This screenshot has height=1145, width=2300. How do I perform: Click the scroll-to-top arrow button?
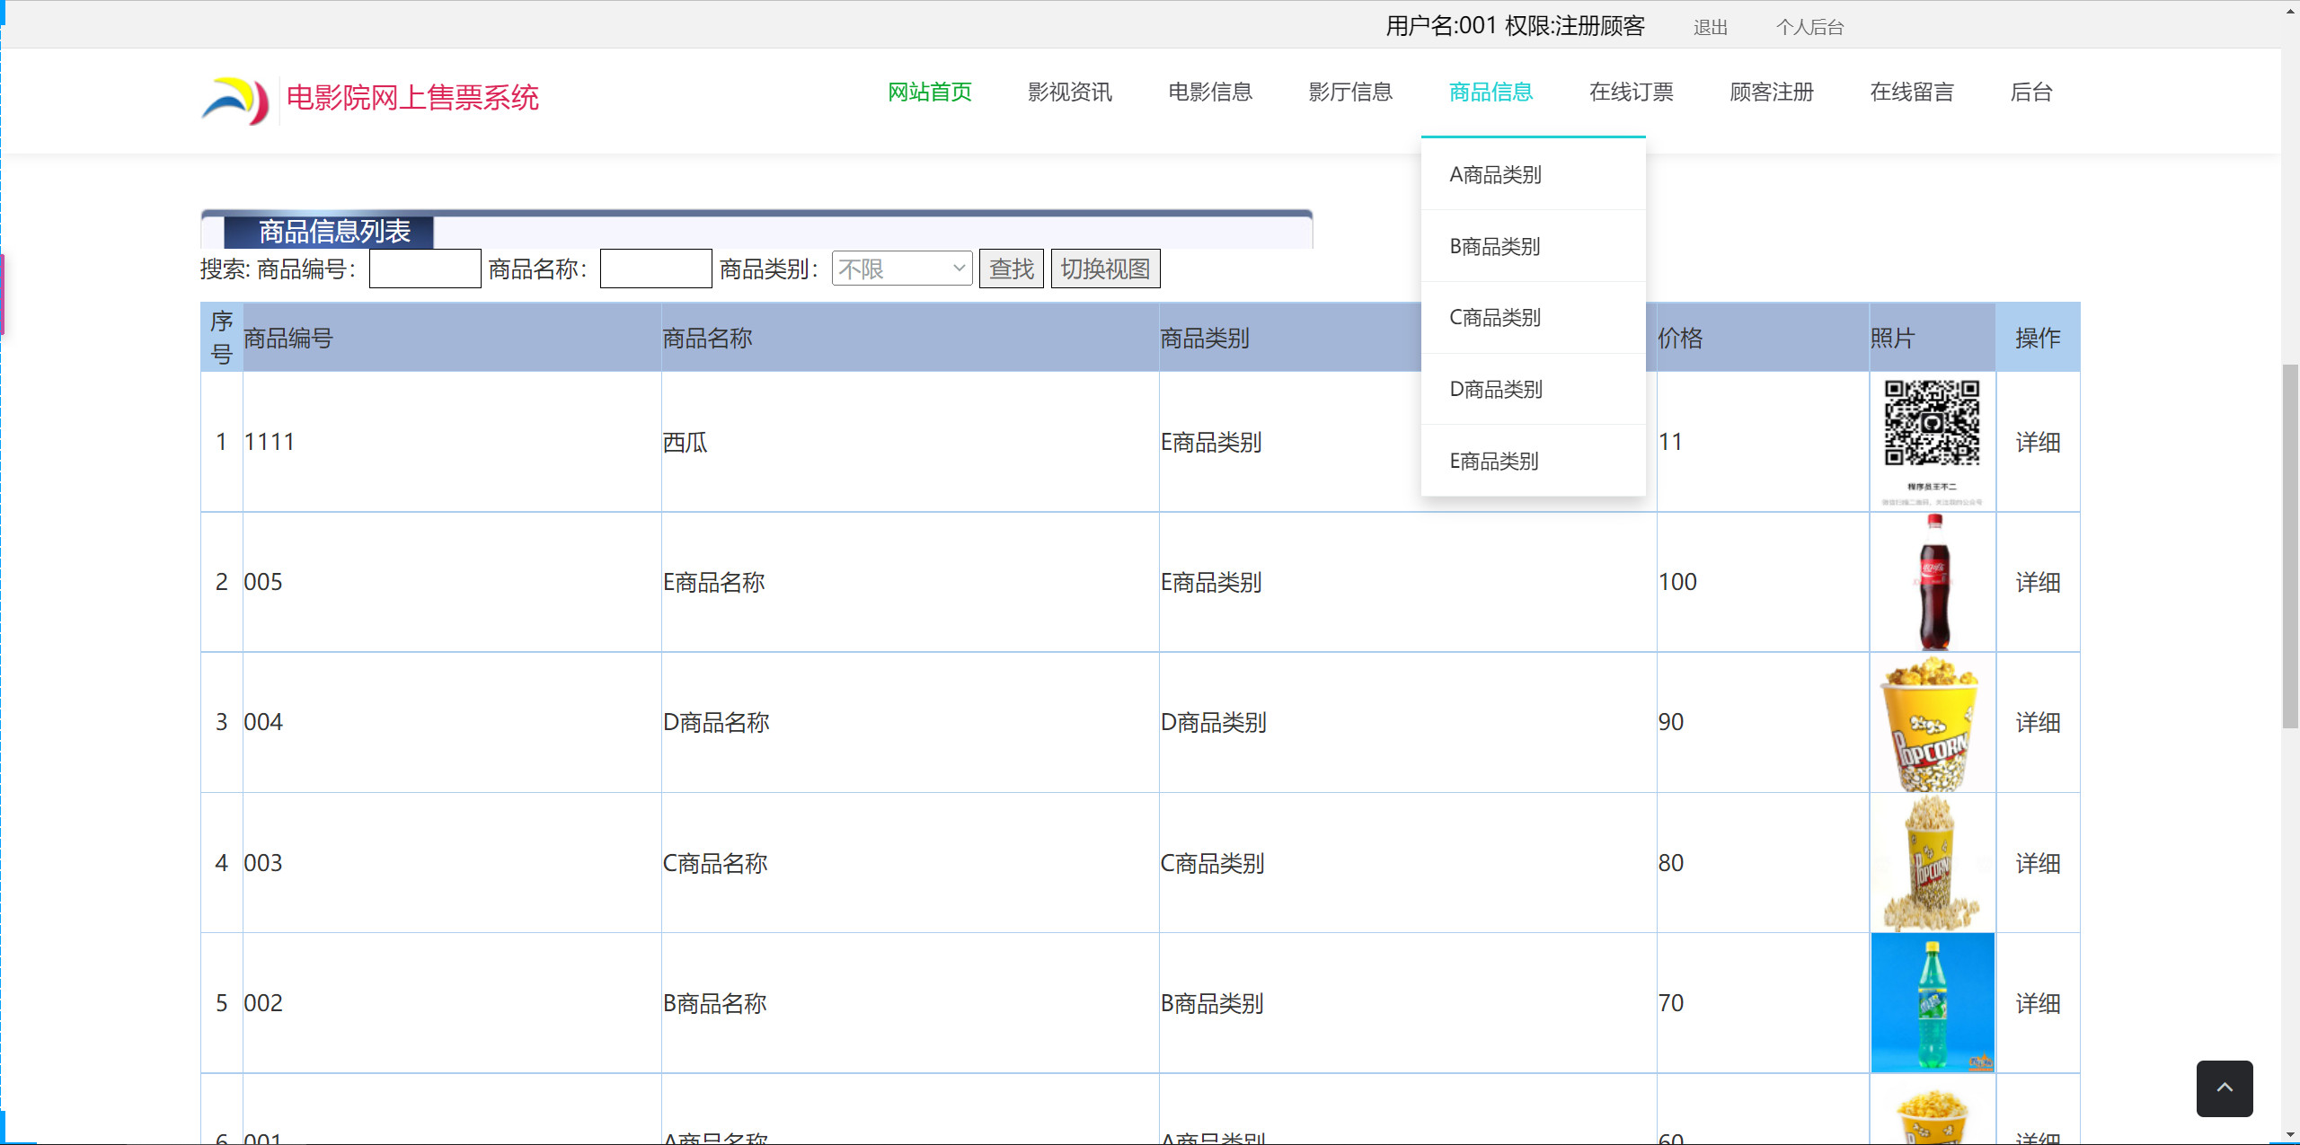coord(2224,1088)
